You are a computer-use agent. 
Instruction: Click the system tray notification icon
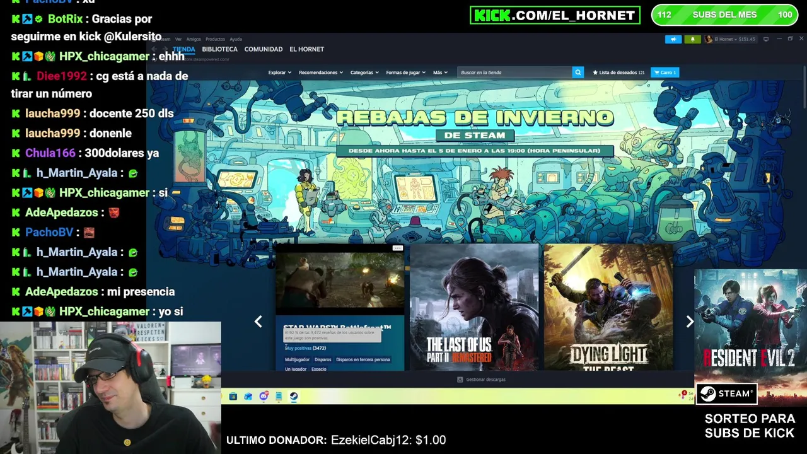683,395
